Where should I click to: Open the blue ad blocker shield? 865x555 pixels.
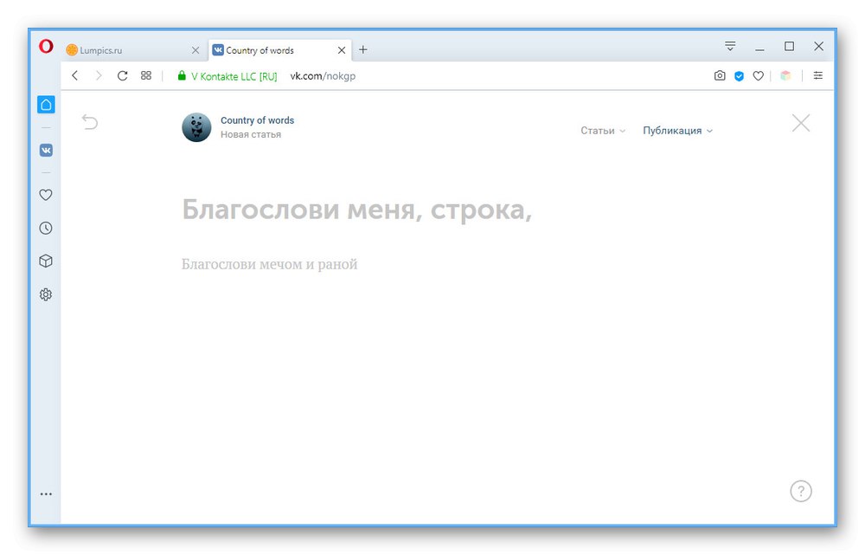click(x=740, y=76)
